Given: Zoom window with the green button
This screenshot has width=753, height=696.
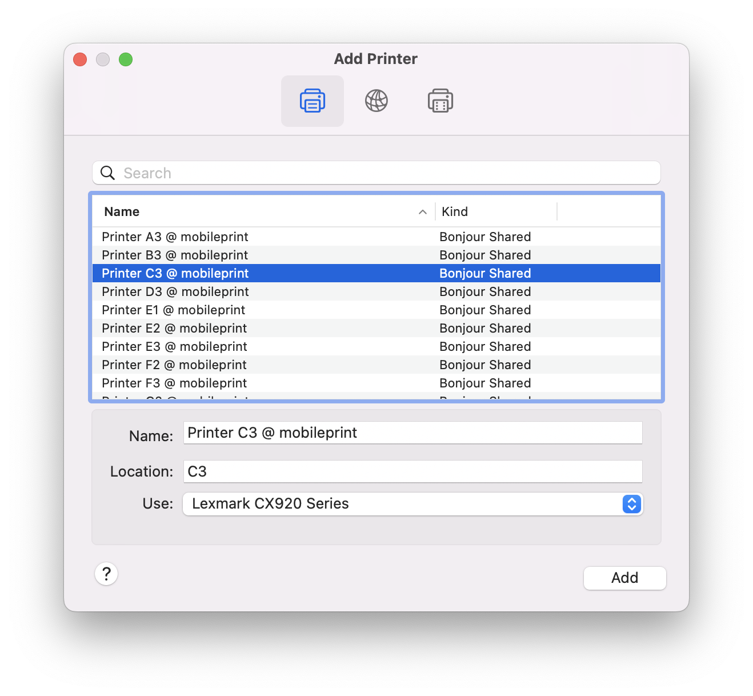Looking at the screenshot, I should (126, 59).
